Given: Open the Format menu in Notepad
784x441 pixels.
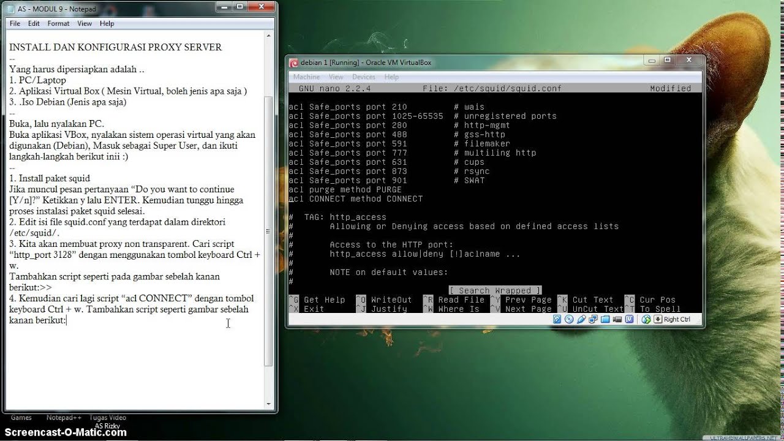Looking at the screenshot, I should (x=59, y=23).
